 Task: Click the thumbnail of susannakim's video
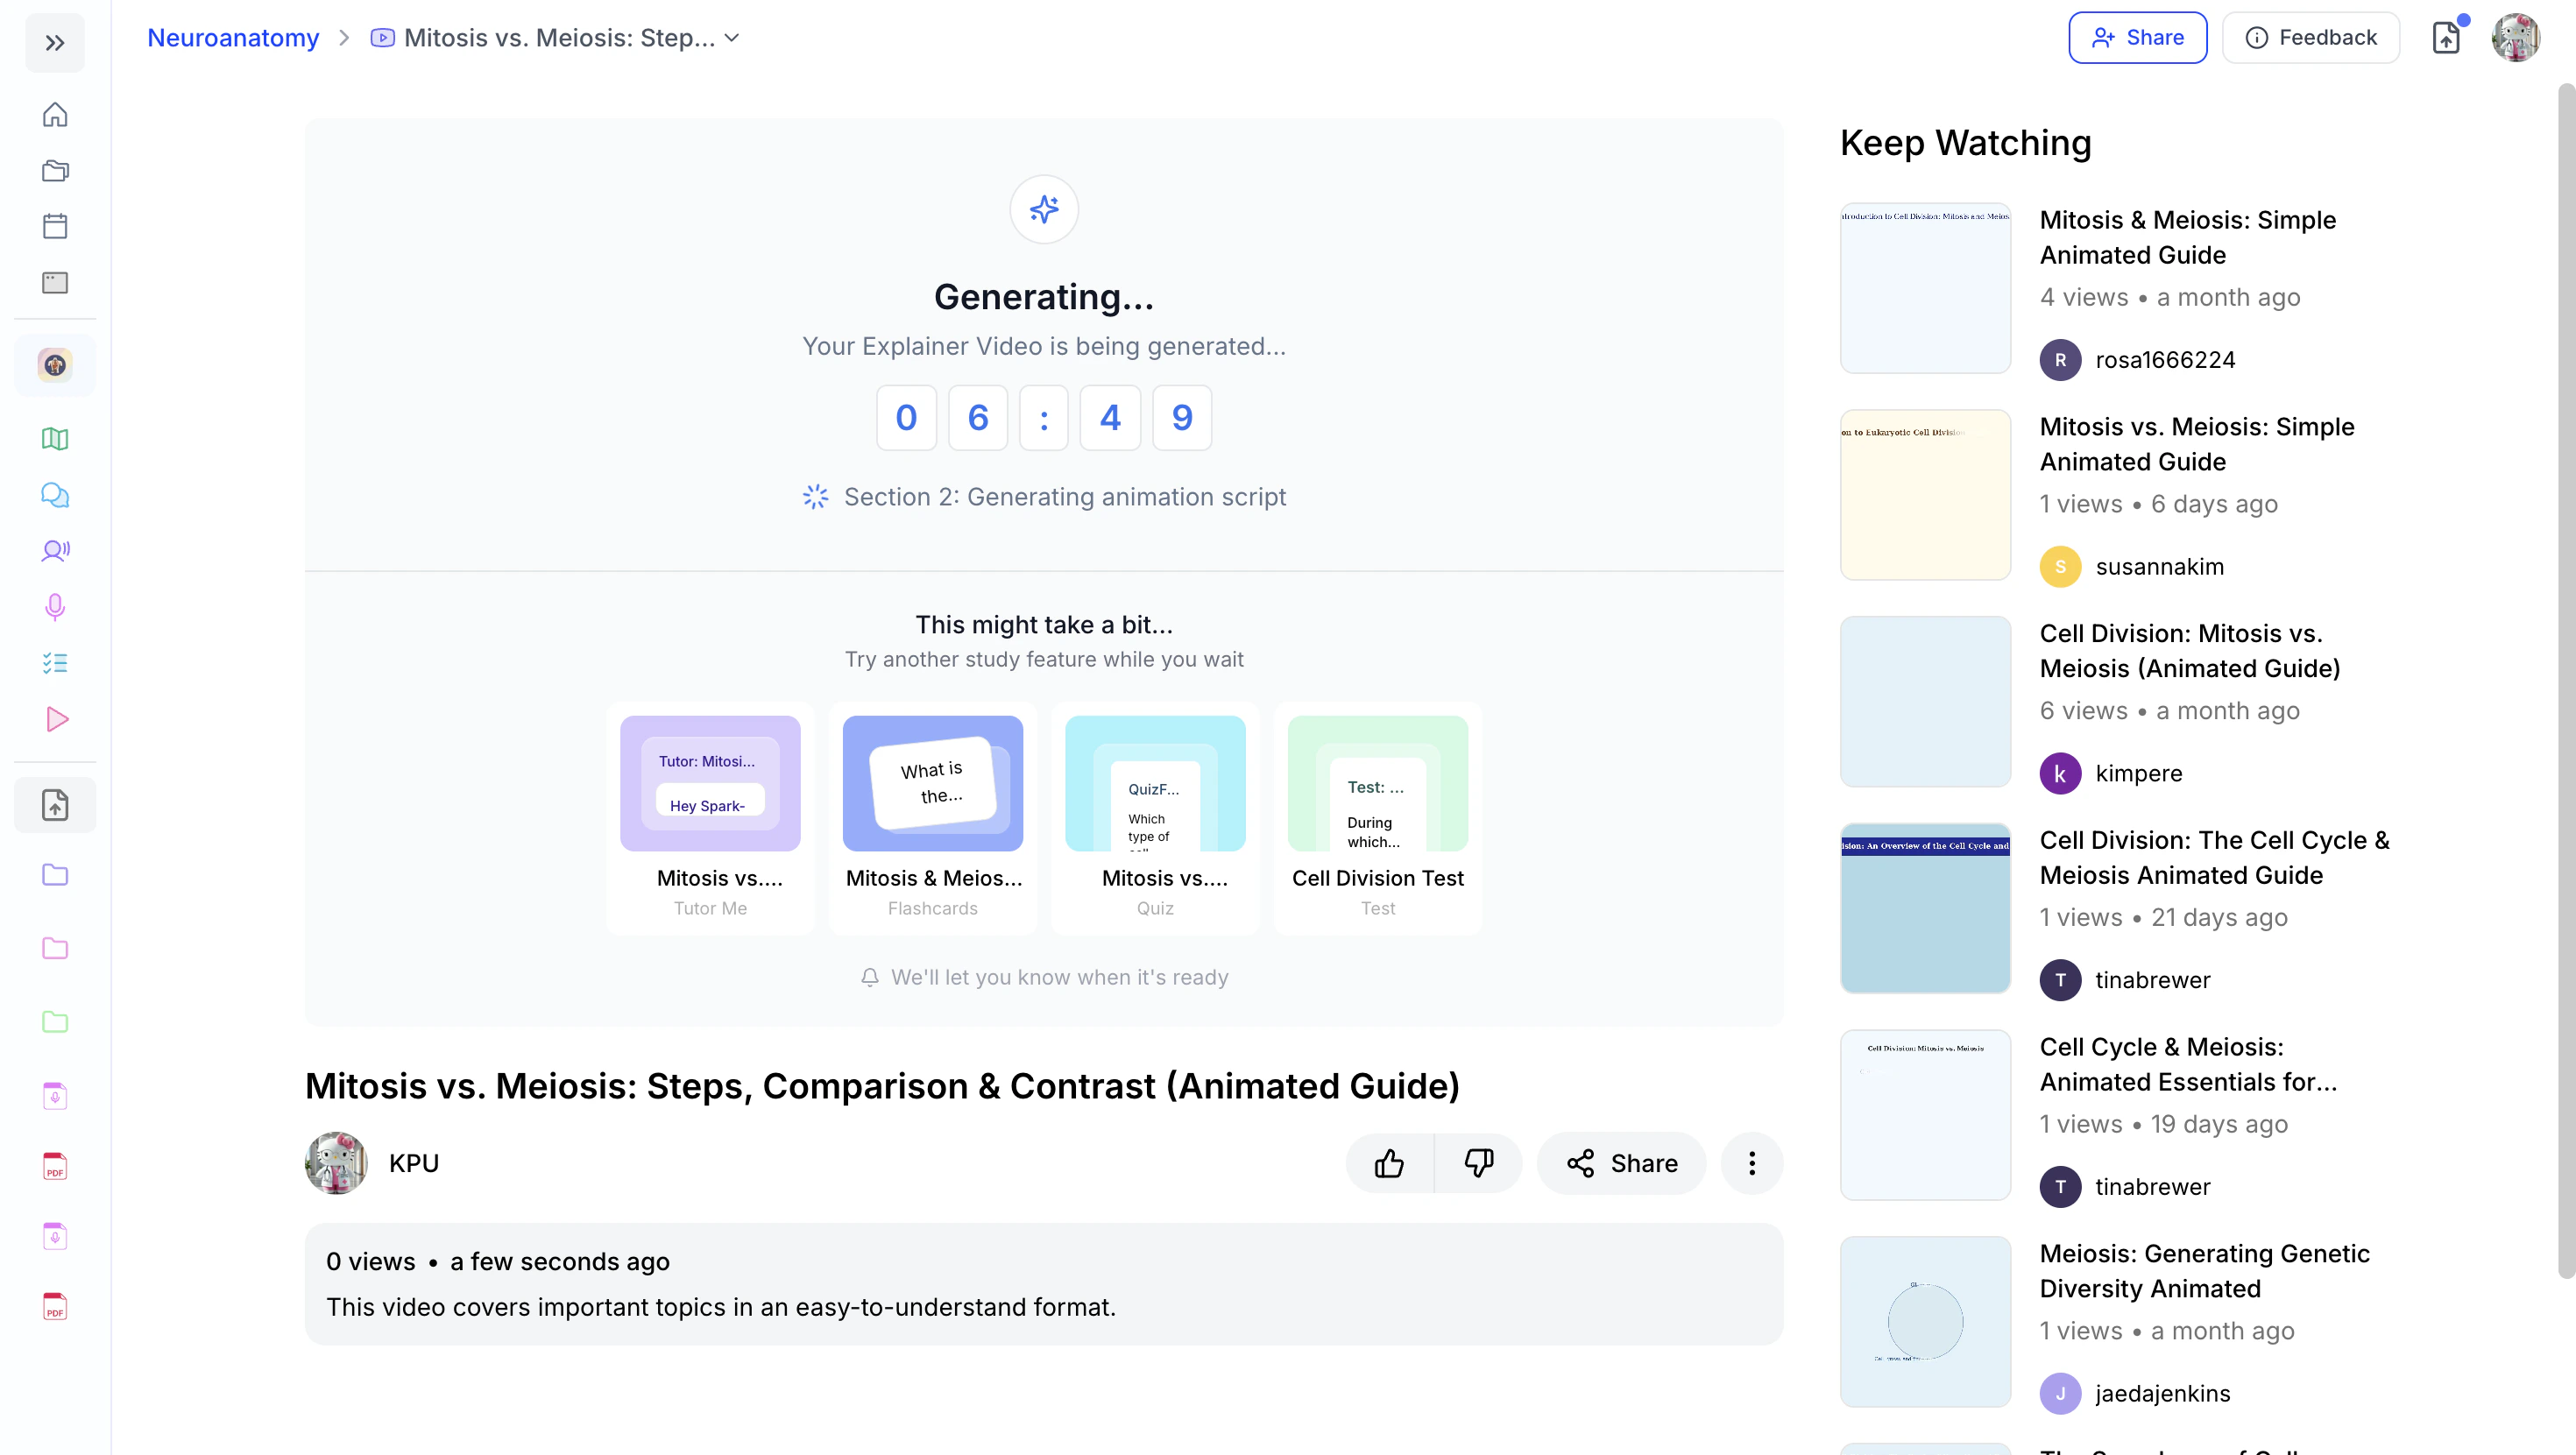(1925, 495)
